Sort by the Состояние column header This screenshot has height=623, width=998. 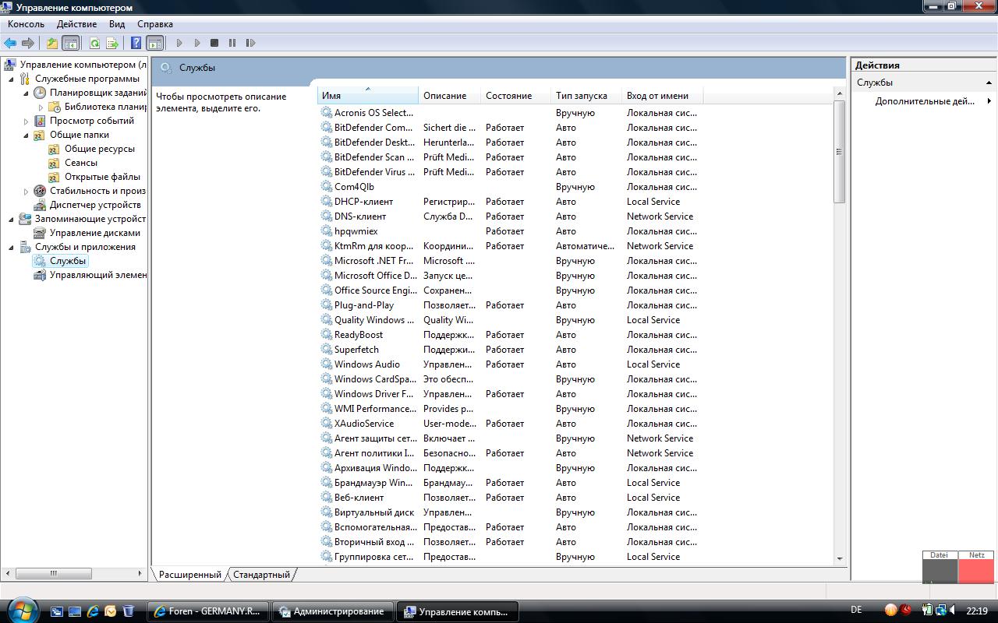point(516,96)
